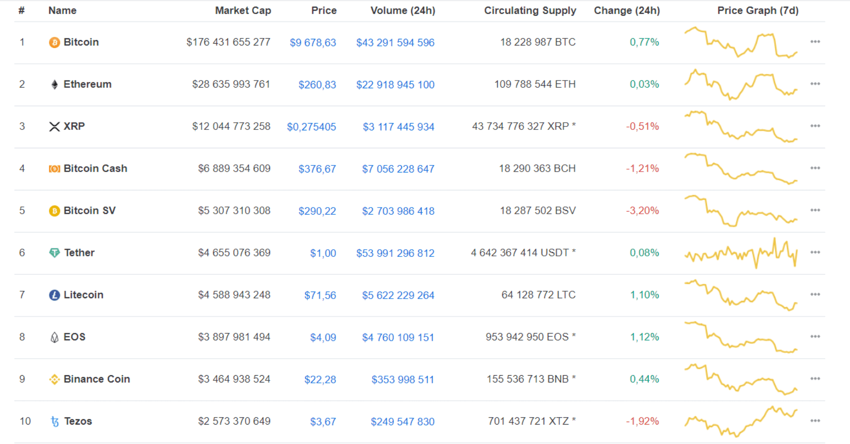Sort by the Circulating Supply column header

tap(530, 11)
